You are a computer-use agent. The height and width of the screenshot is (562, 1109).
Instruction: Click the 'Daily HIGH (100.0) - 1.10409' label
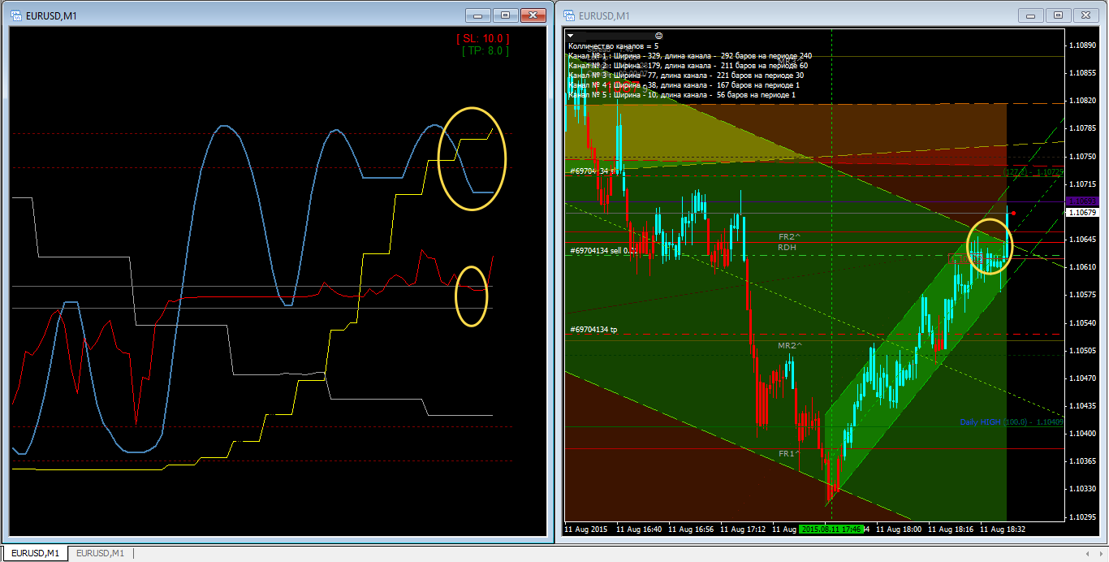[x=1012, y=422]
